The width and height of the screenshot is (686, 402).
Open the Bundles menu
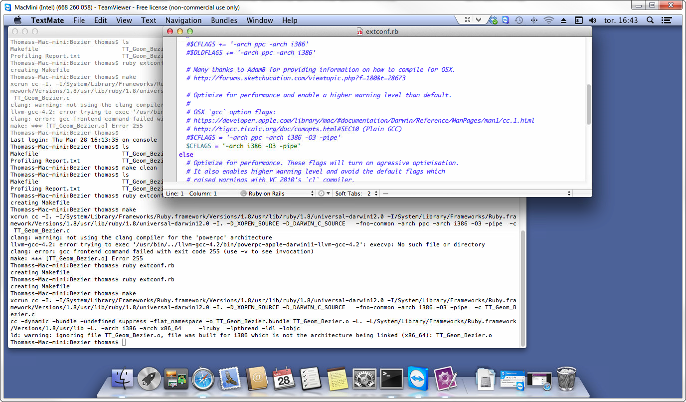224,20
